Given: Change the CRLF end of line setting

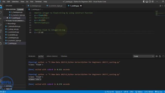Looking at the screenshot, I should pyautogui.click(x=131, y=92).
